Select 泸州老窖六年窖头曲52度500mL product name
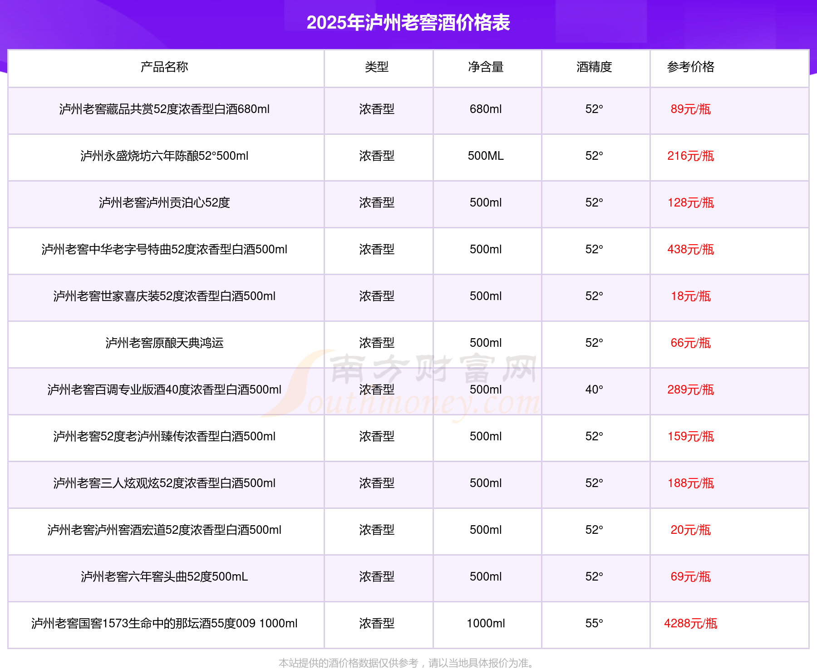The image size is (817, 670). (164, 577)
